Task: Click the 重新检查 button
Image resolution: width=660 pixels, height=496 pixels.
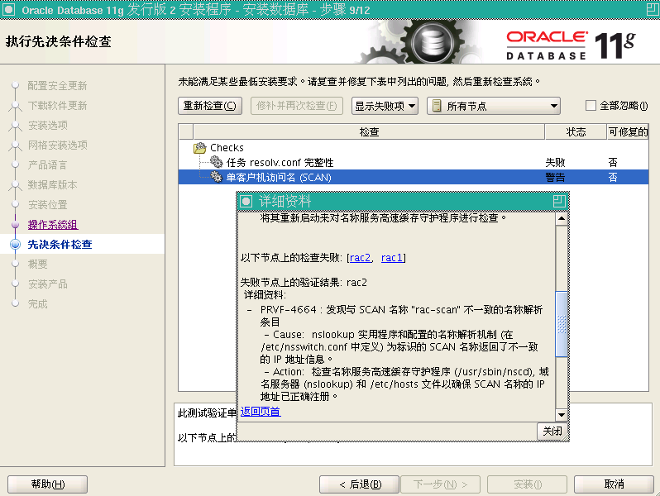Action: point(209,106)
